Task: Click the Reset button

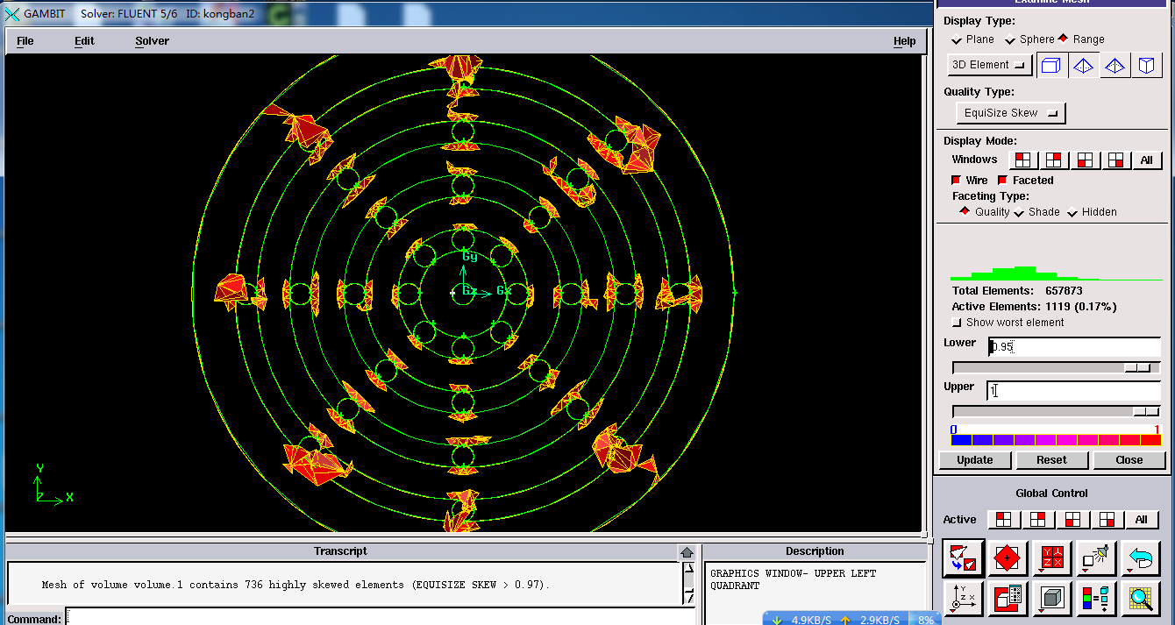Action: tap(1051, 460)
